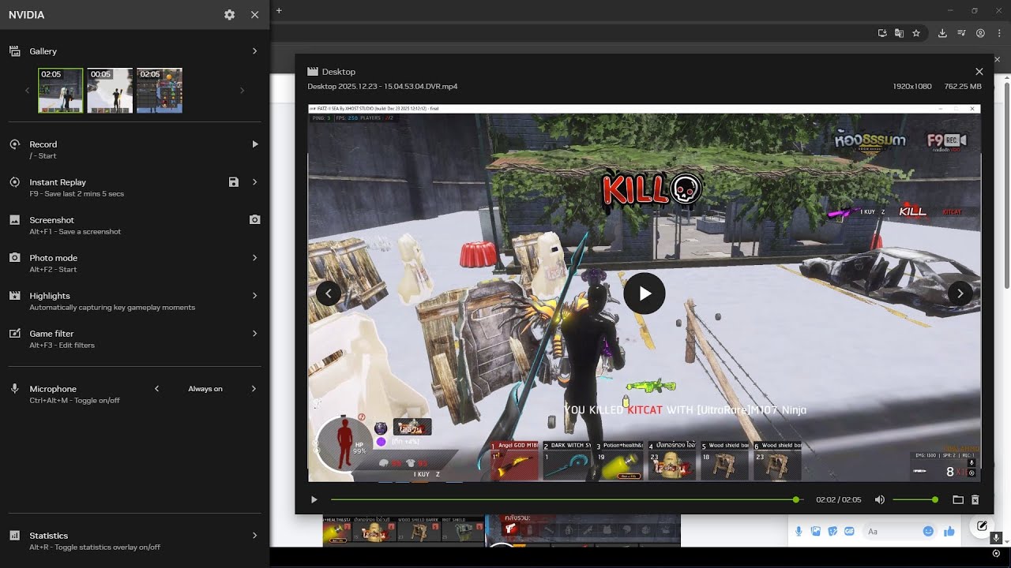Click the video progress seek bar

pos(566,500)
